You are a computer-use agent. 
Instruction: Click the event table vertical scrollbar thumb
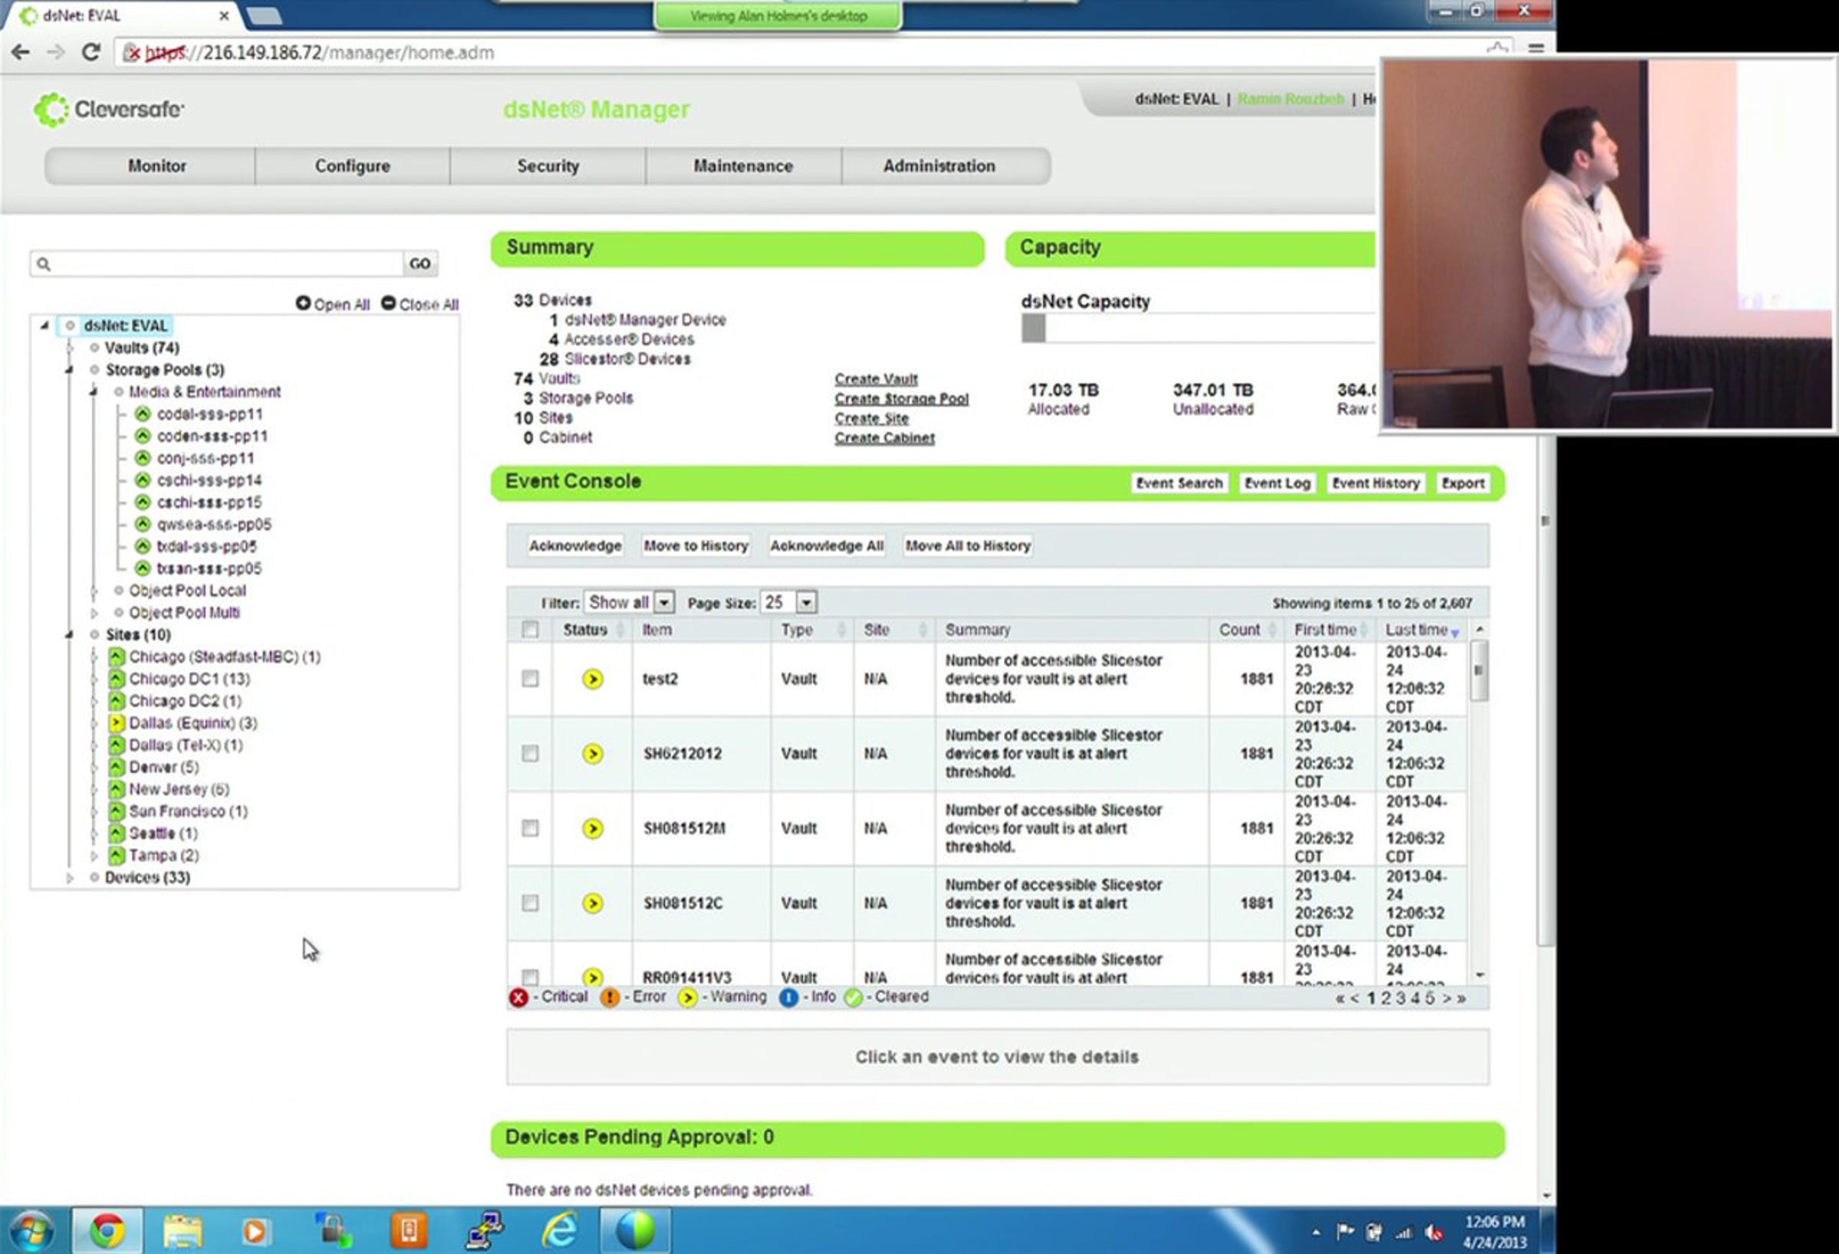pyautogui.click(x=1478, y=671)
